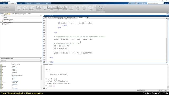The image size is (169, 95).
Task: Switch to the APPS ribbon tab
Action: (21, 3)
